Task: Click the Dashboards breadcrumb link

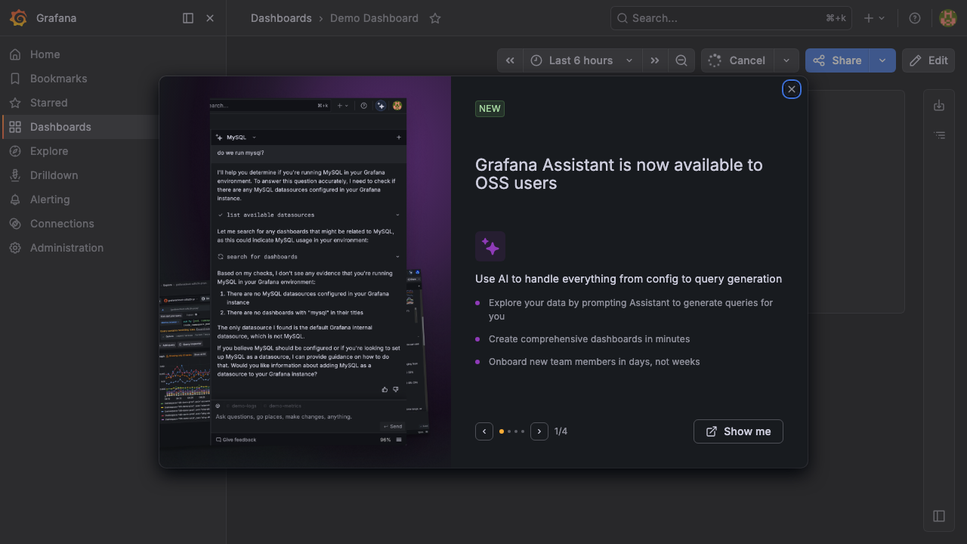Action: (x=281, y=18)
